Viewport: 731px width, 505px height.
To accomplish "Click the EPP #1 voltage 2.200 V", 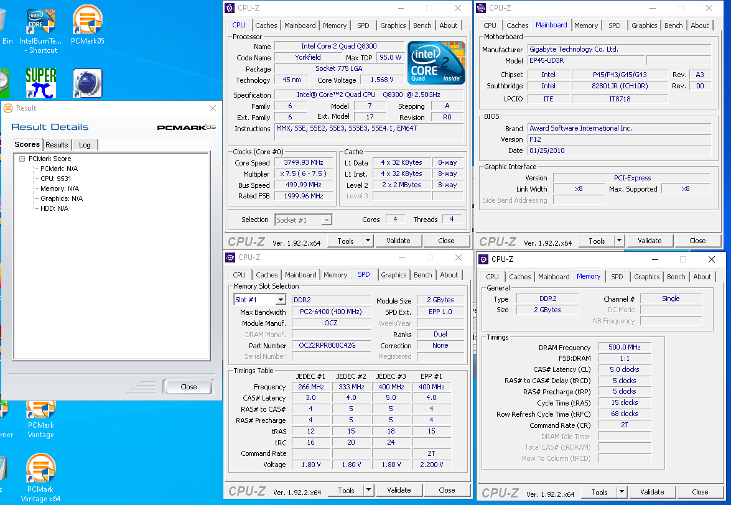I will coord(432,465).
